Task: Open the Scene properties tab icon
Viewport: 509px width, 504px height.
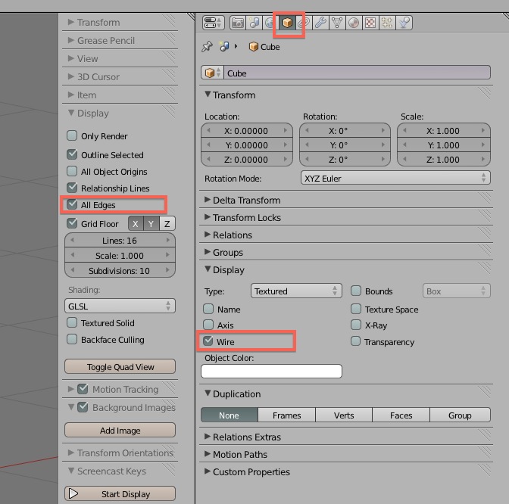Action: pyautogui.click(x=254, y=23)
